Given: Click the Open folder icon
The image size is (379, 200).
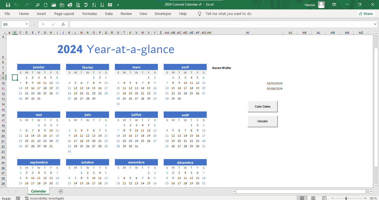Looking at the screenshot, I should point(54,5).
